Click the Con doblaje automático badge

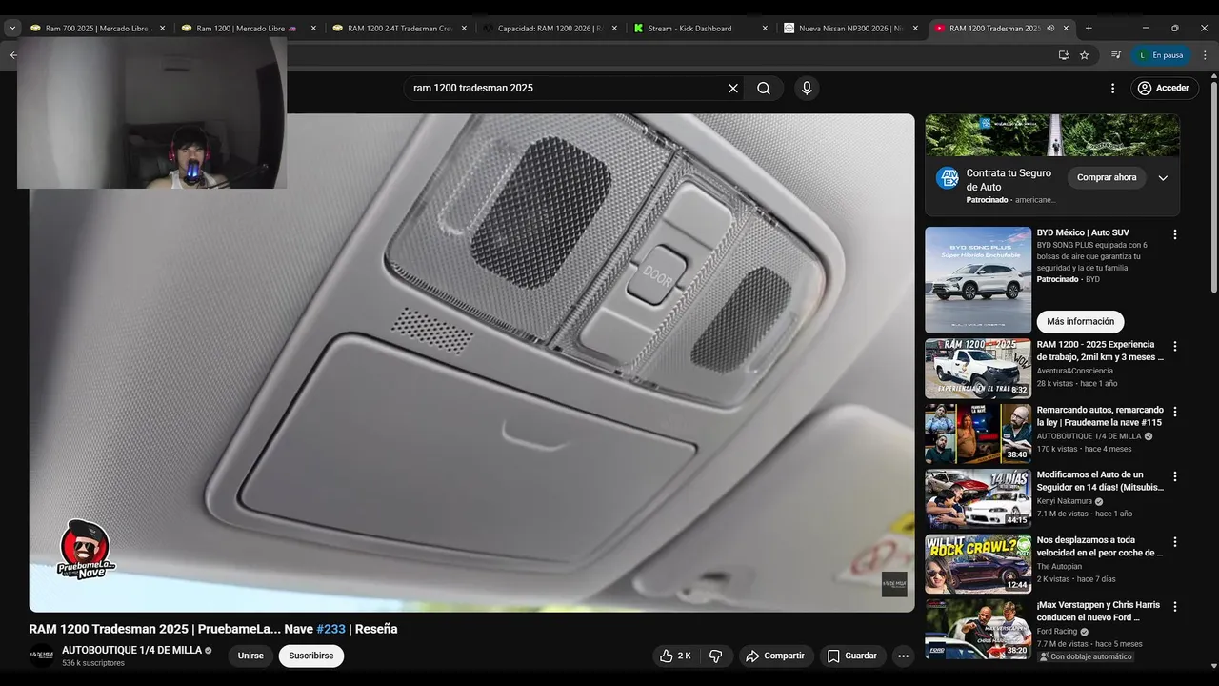[1085, 656]
